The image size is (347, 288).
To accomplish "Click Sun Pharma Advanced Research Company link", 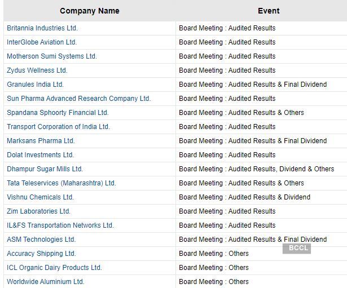I will [x=79, y=99].
